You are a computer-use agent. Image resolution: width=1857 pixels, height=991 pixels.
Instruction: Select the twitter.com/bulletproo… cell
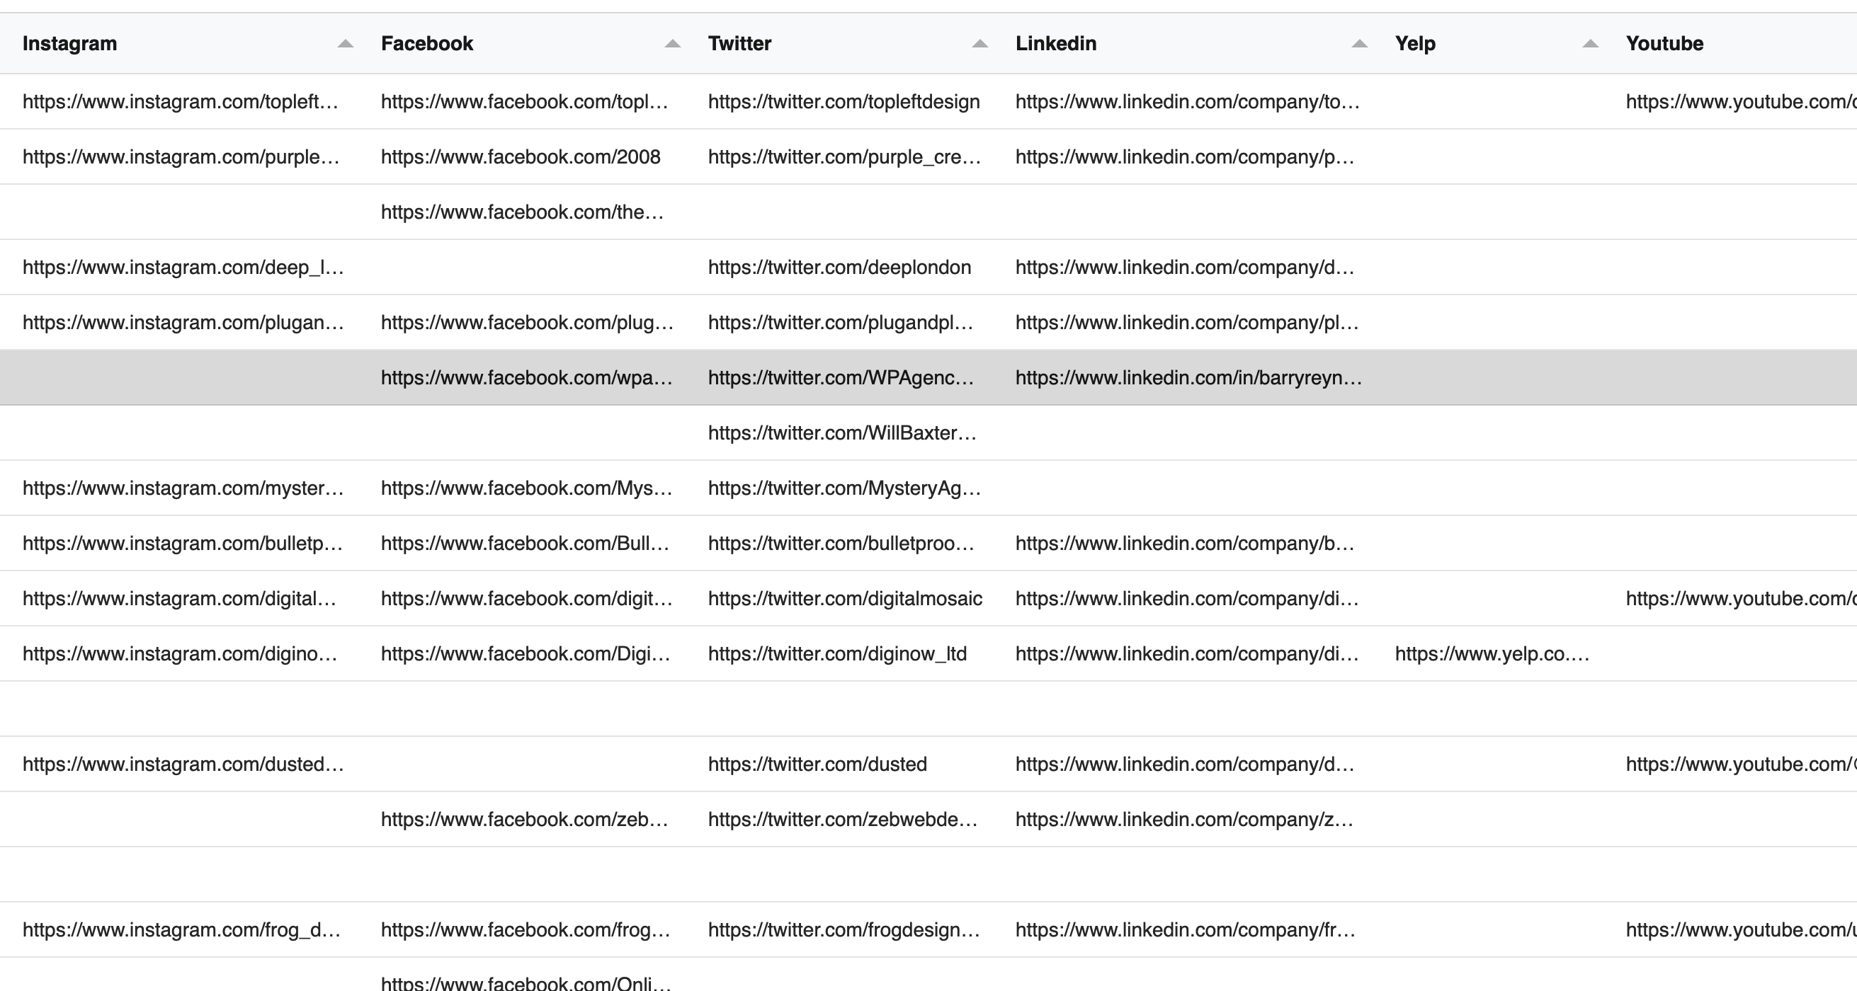[x=841, y=544]
